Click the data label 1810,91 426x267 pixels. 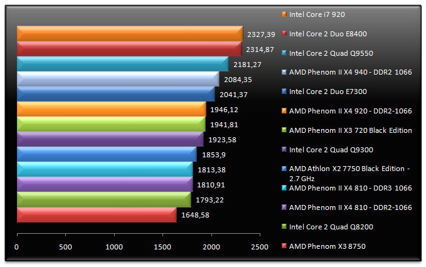(211, 185)
